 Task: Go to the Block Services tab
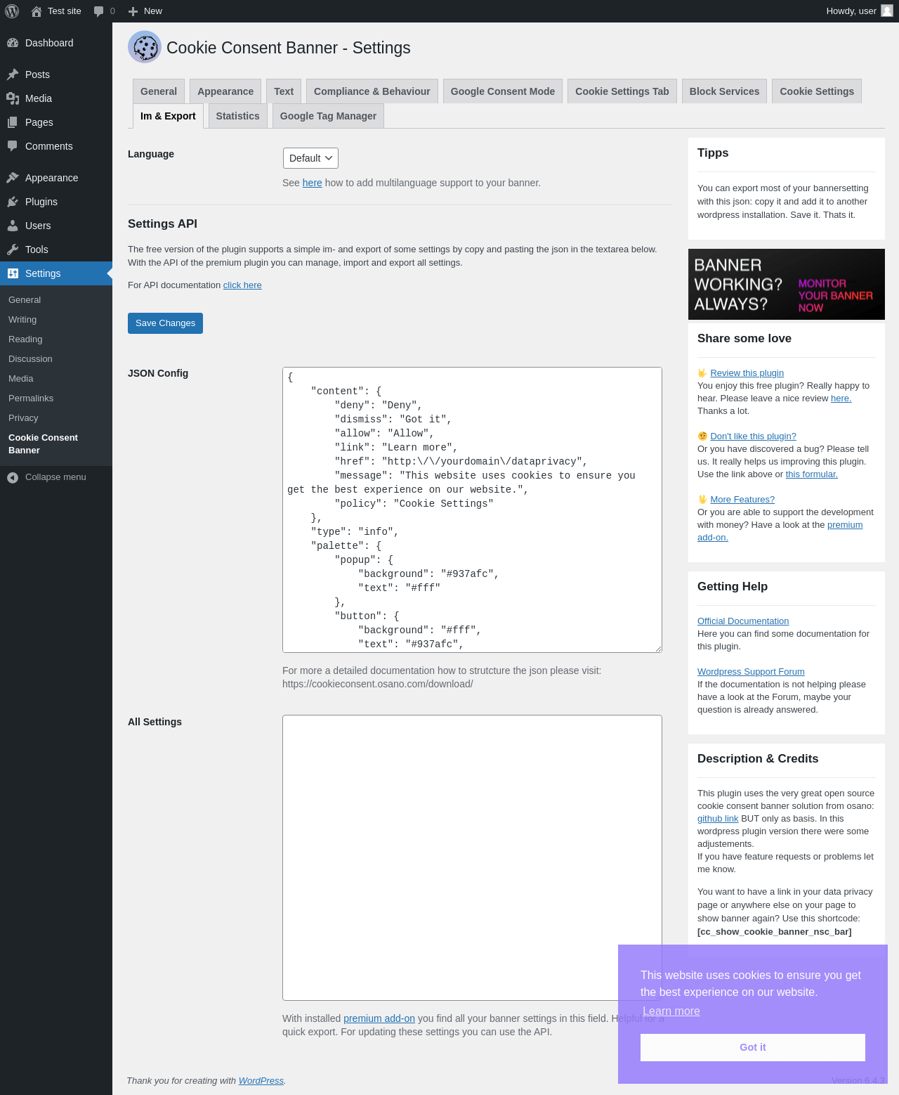[x=724, y=91]
